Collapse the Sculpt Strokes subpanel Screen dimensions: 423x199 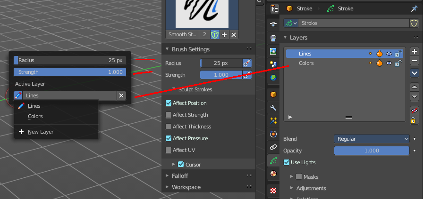174,89
